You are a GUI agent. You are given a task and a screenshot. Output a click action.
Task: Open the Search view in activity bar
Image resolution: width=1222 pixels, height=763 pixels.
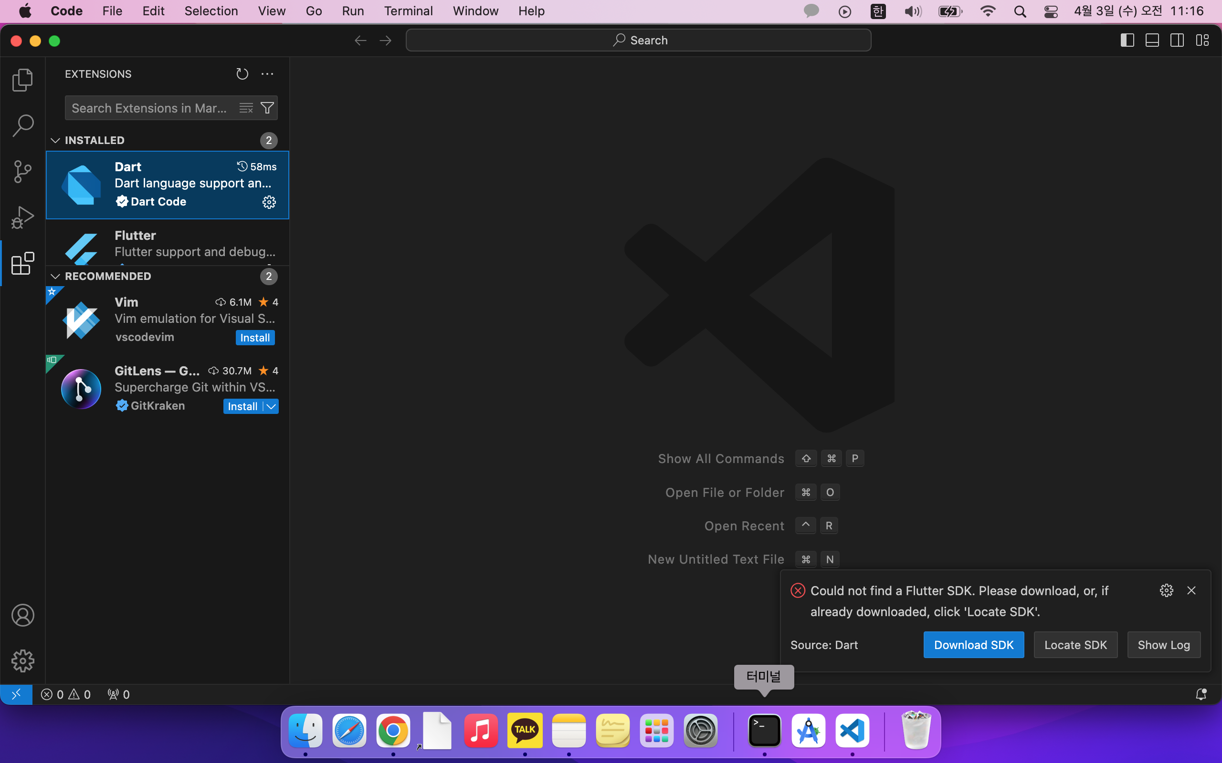click(23, 125)
